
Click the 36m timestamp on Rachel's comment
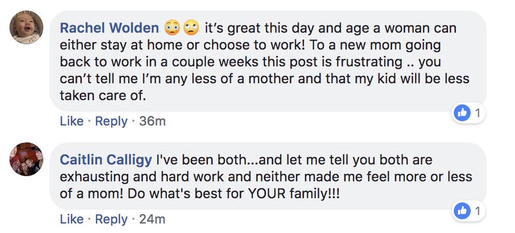(x=152, y=121)
